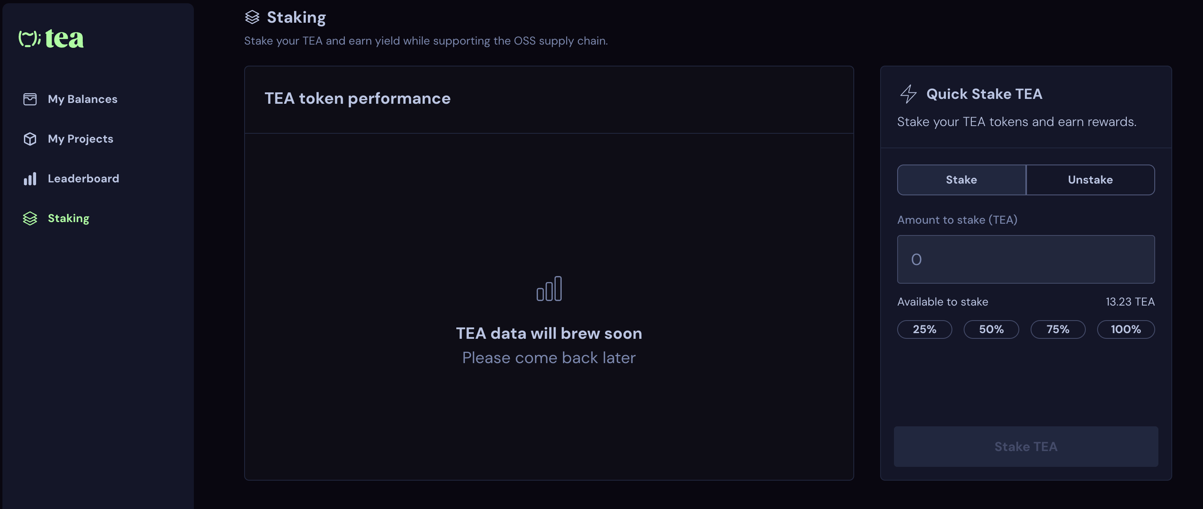Click the My Projects box icon
This screenshot has width=1203, height=509.
30,139
